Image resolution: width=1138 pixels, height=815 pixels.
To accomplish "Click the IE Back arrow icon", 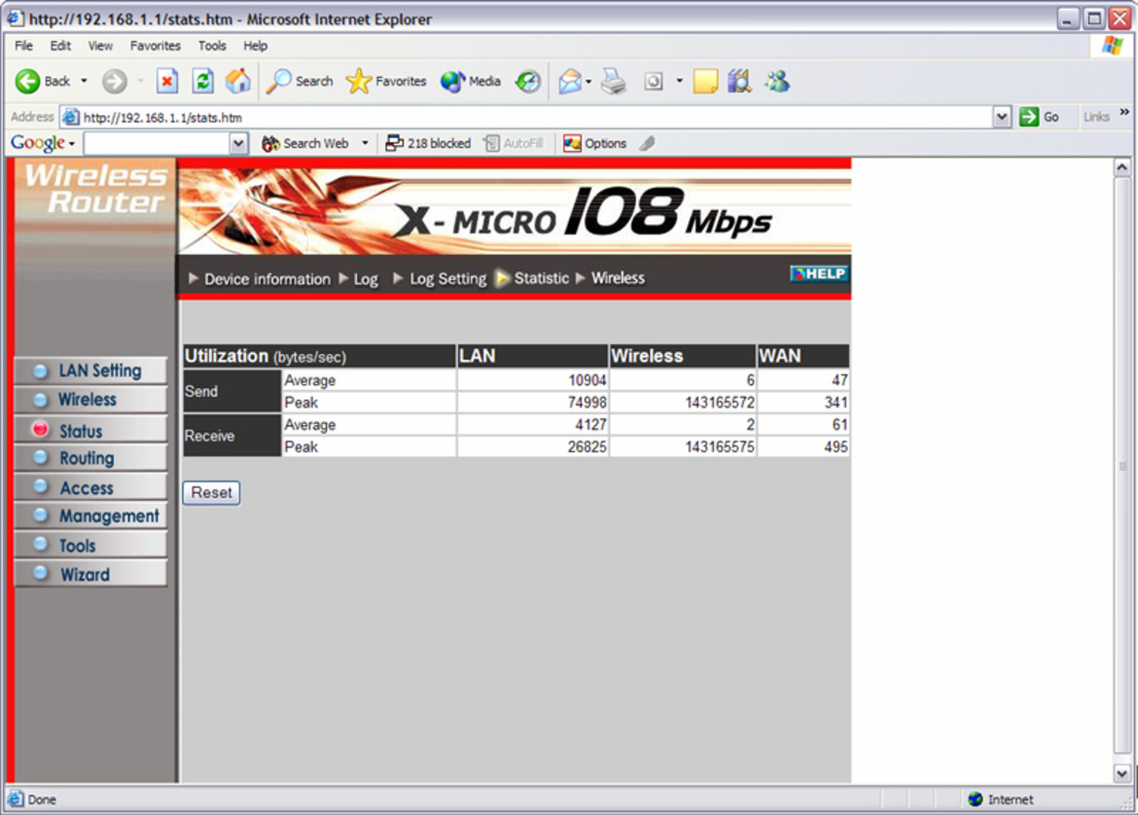I will point(27,82).
